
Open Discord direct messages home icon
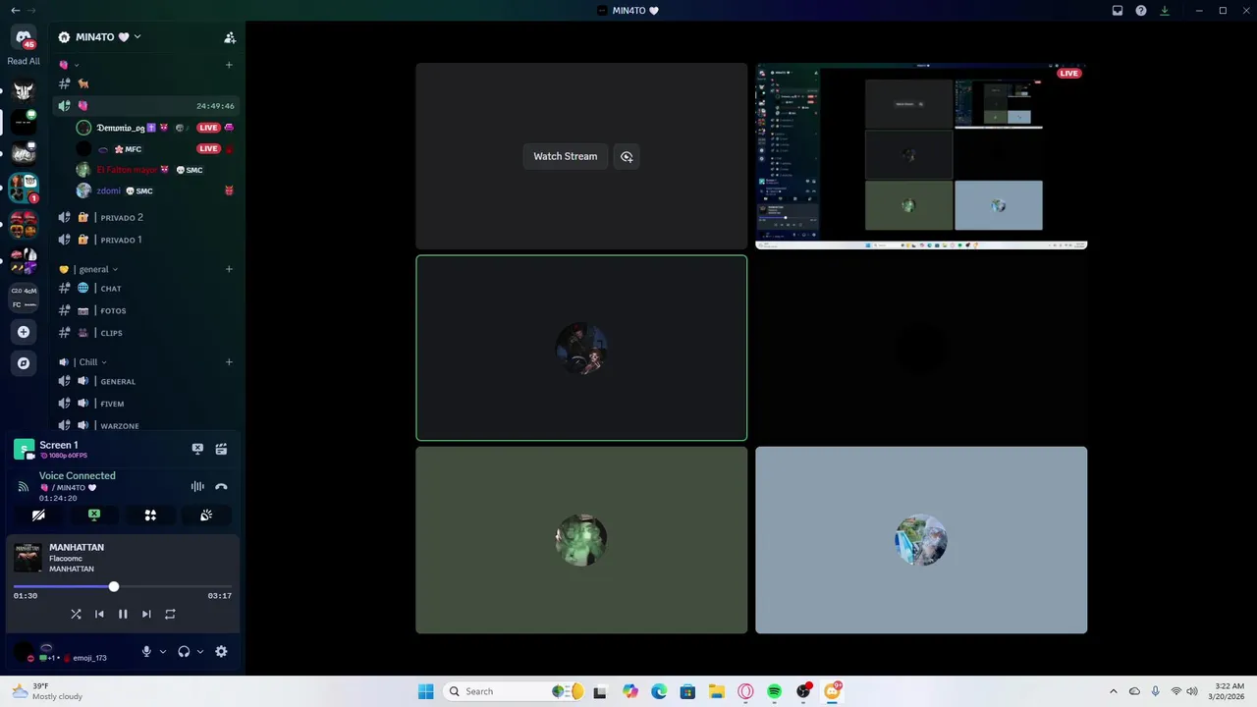[24, 37]
